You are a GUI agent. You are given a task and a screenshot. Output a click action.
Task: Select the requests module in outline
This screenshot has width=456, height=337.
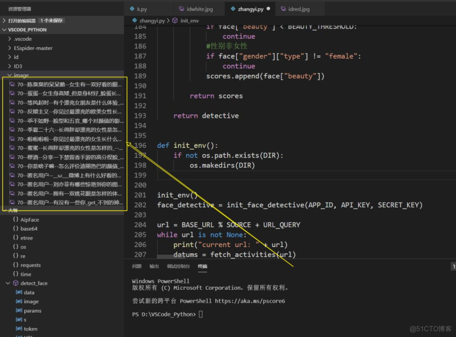30,265
